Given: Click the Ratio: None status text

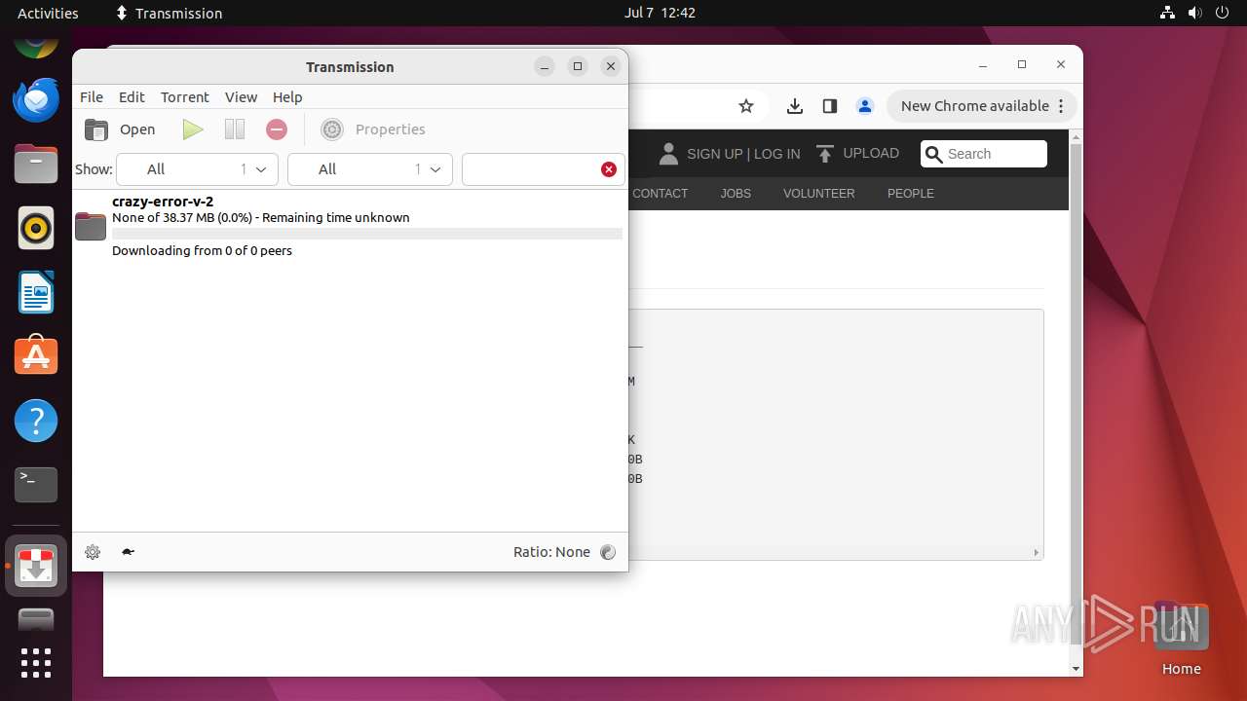Looking at the screenshot, I should pyautogui.click(x=551, y=552).
